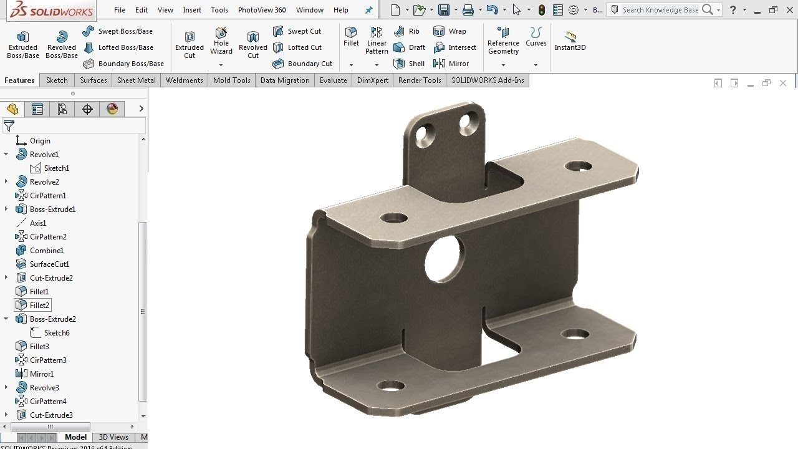Select the Intersect feature
The image size is (798, 449).
455,47
